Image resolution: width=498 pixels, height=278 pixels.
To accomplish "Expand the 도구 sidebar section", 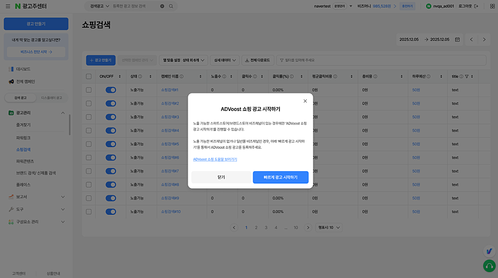I will pyautogui.click(x=63, y=209).
